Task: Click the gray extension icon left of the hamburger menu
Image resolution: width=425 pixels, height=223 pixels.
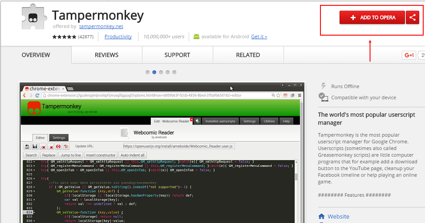Action: [x=292, y=95]
